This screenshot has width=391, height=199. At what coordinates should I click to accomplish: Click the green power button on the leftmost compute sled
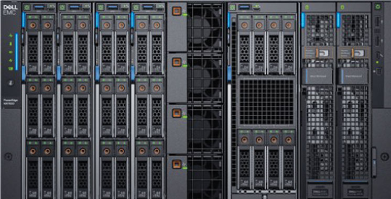pyautogui.click(x=27, y=7)
